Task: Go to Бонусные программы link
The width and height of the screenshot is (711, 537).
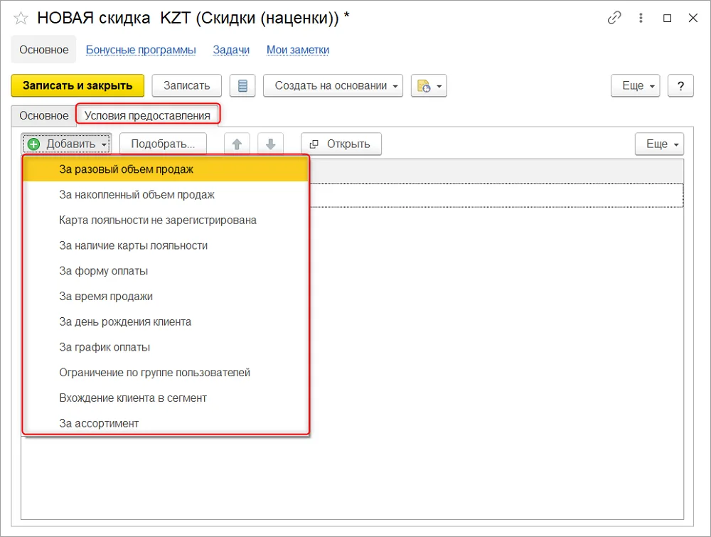Action: coord(141,50)
